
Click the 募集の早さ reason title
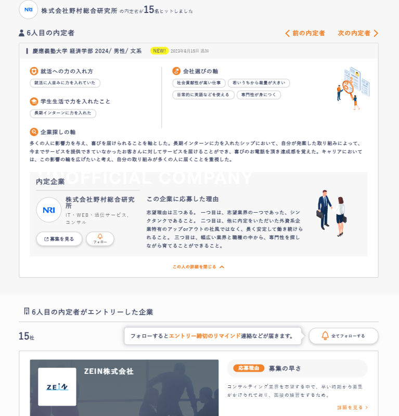tap(285, 369)
